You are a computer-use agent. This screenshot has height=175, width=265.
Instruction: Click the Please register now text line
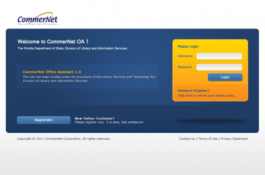click(109, 122)
